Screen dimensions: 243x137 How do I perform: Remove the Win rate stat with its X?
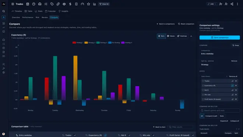point(236,95)
